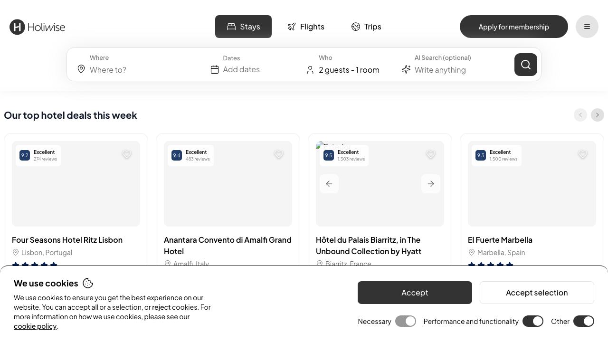608x342 pixels.
Task: Click the 1,303 reviews text
Action: click(351, 159)
